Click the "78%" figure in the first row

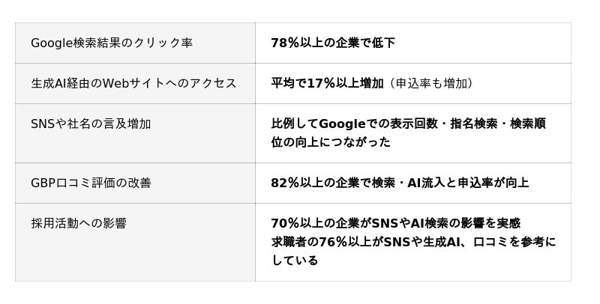[x=285, y=43]
